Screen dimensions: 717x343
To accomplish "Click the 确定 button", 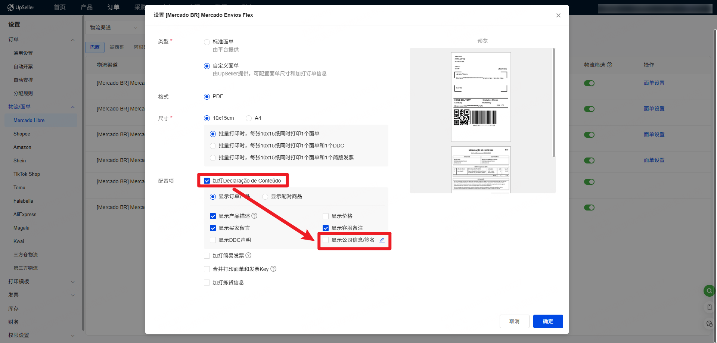I will click(548, 321).
